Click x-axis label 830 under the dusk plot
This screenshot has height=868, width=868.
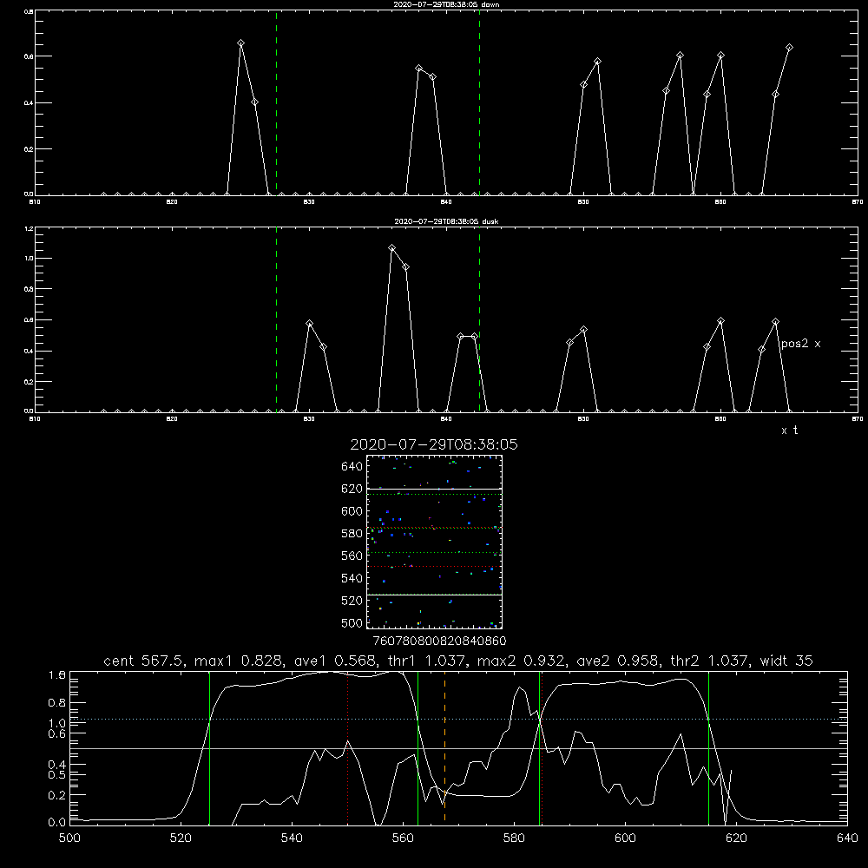click(309, 419)
